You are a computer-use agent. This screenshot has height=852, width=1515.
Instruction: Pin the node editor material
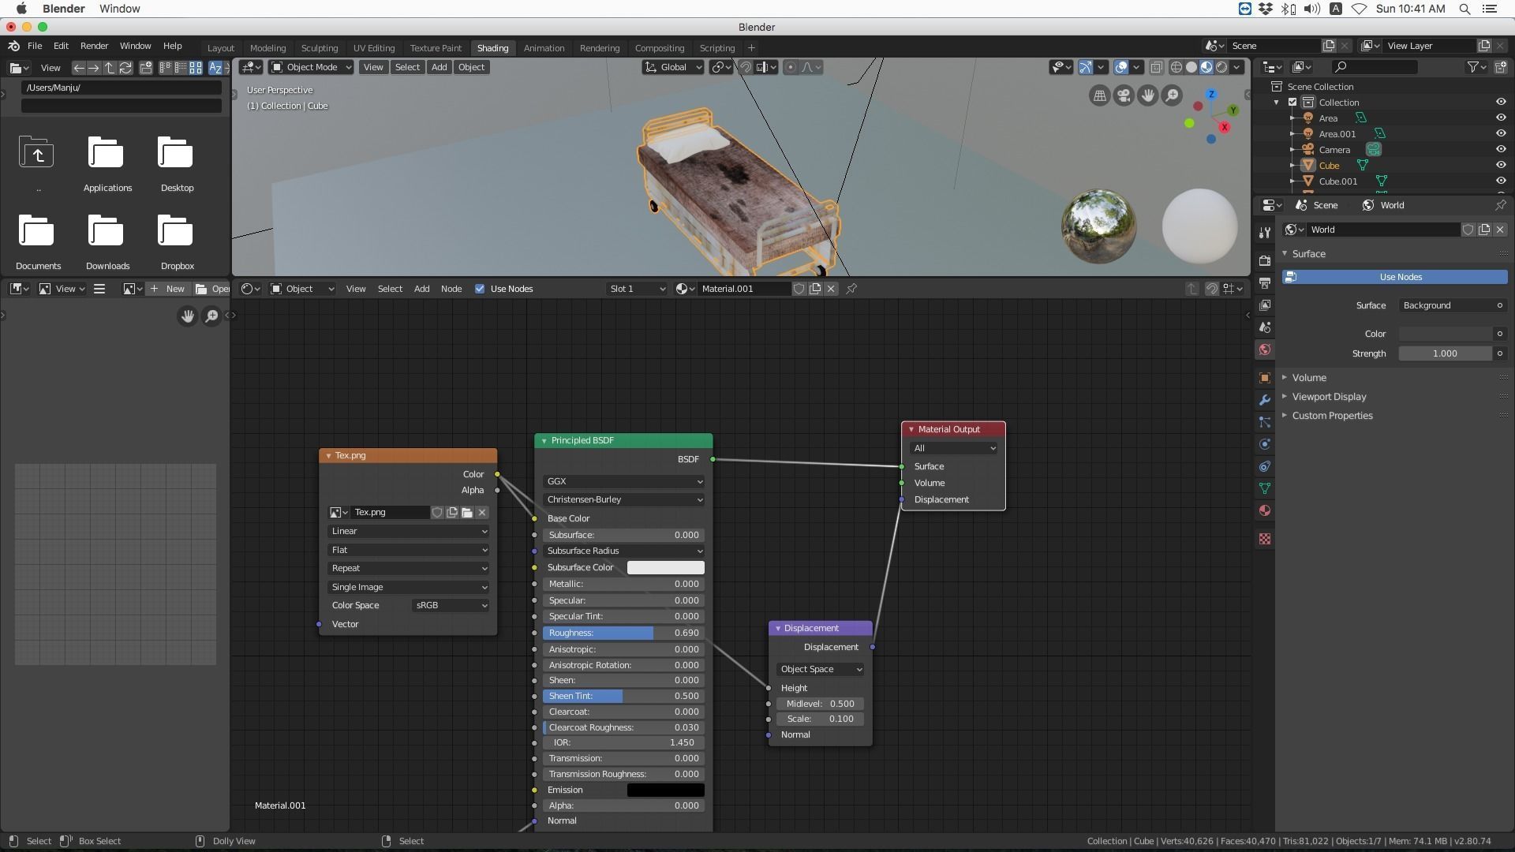(851, 289)
